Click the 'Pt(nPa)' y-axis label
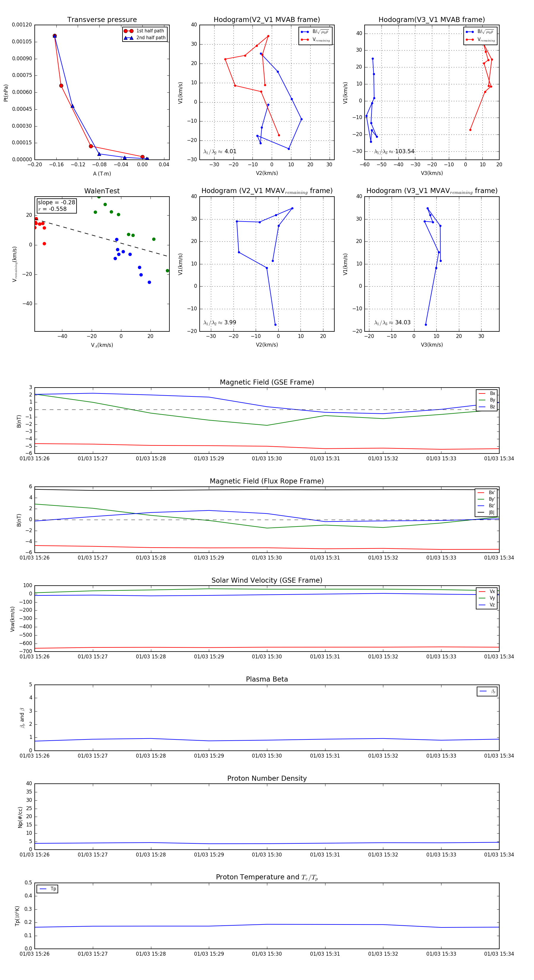534x980 pixels. pyautogui.click(x=6, y=92)
